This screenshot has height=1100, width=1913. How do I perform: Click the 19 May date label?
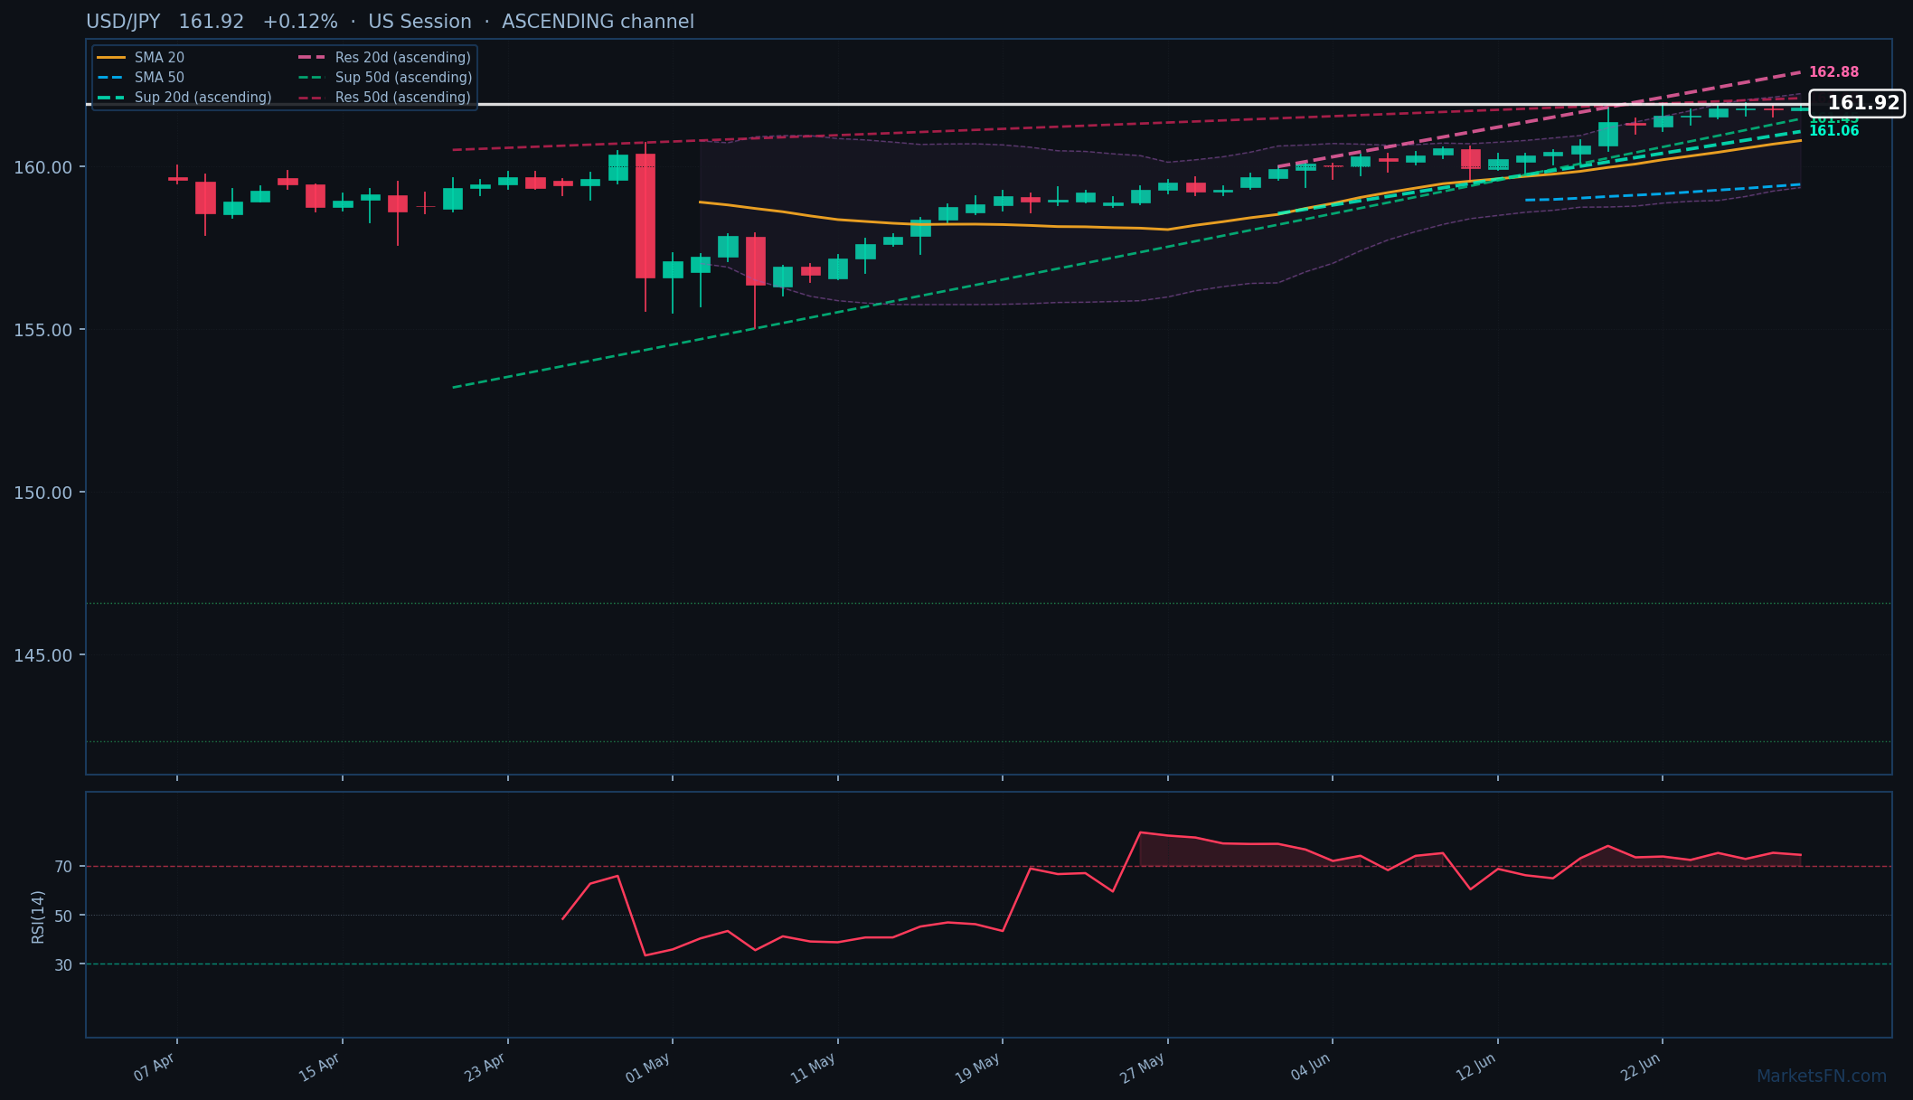tap(977, 1067)
